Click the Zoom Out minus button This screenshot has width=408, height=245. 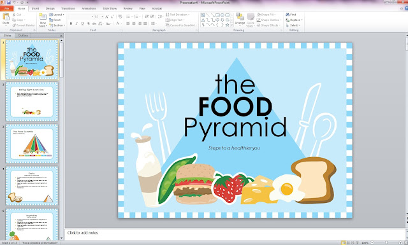pos(372,242)
